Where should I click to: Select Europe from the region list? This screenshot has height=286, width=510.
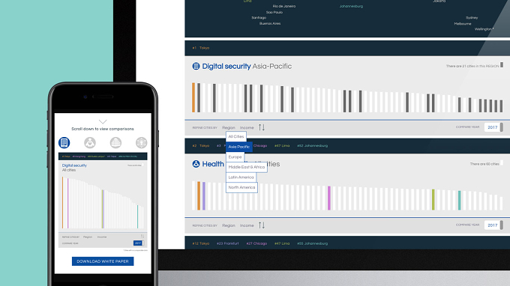(x=235, y=156)
